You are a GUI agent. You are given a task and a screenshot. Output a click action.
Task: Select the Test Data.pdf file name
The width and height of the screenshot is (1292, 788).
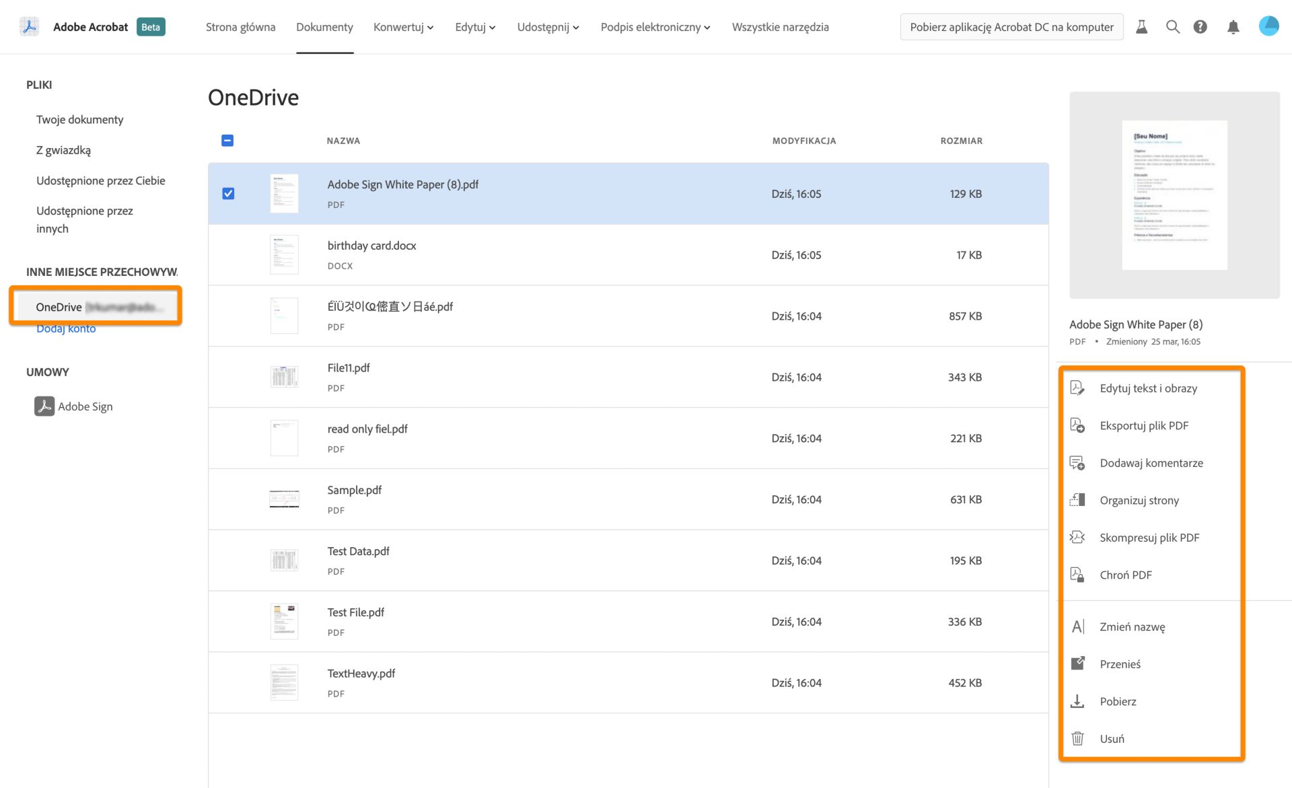358,551
